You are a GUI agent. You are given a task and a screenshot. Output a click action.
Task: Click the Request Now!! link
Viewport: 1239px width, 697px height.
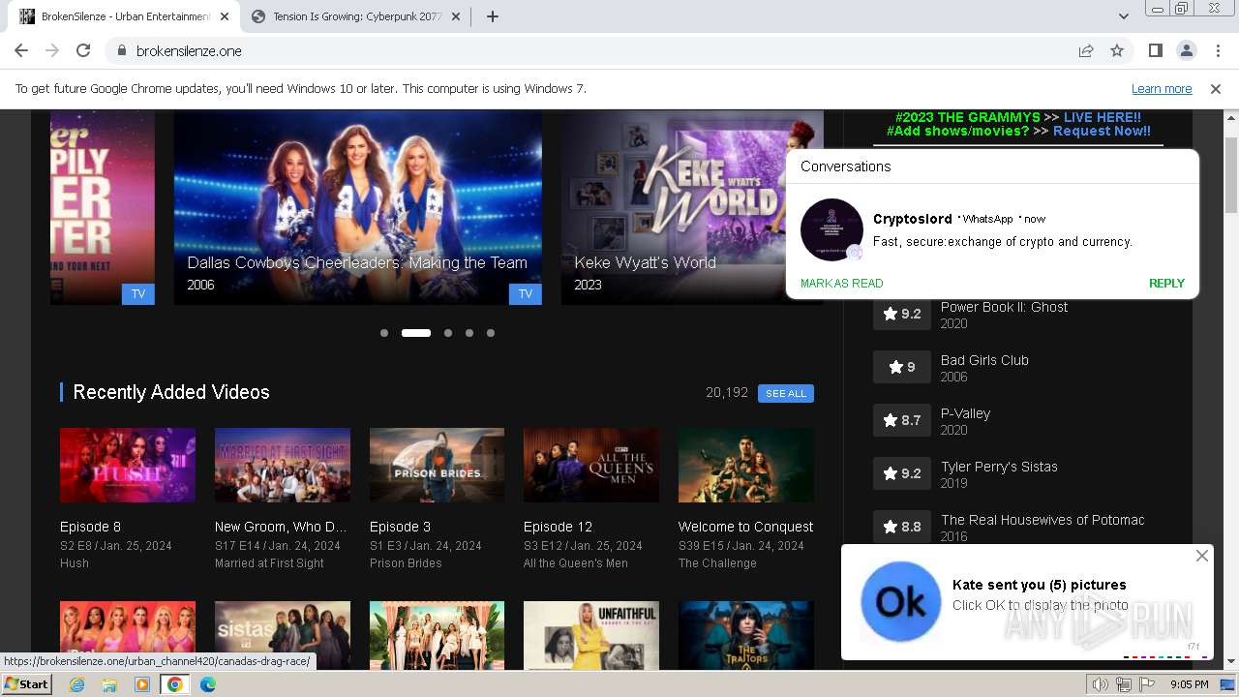click(1102, 131)
